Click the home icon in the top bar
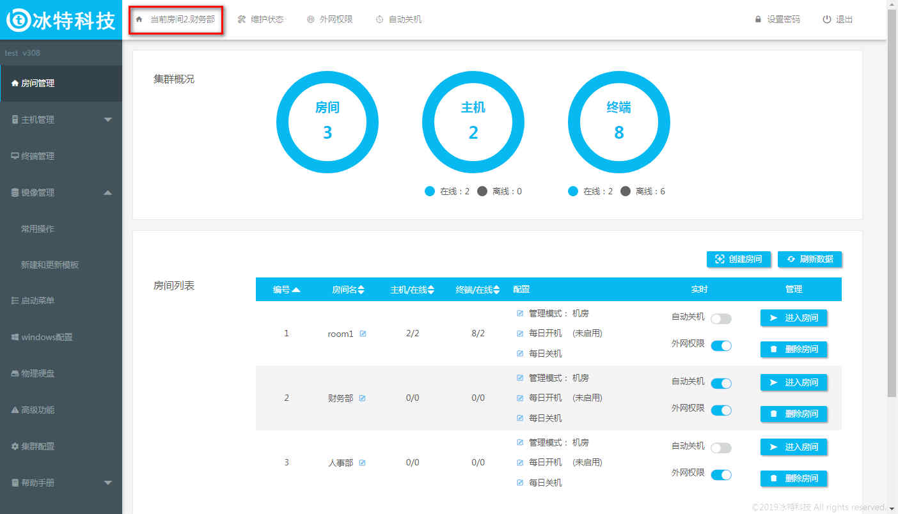 (139, 19)
